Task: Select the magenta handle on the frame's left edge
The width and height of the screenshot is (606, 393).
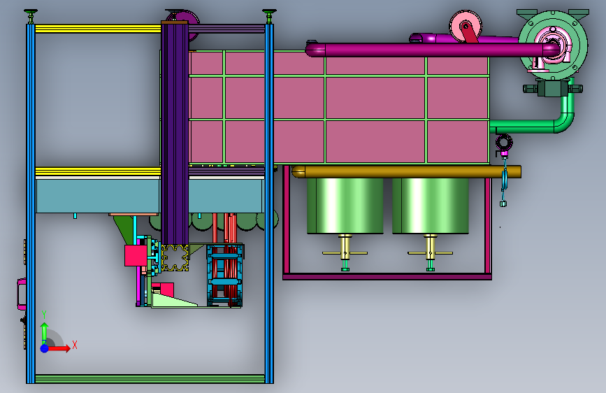Action: [21, 294]
